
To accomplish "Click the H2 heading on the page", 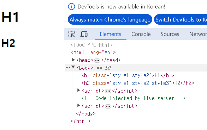I will click(x=8, y=43).
